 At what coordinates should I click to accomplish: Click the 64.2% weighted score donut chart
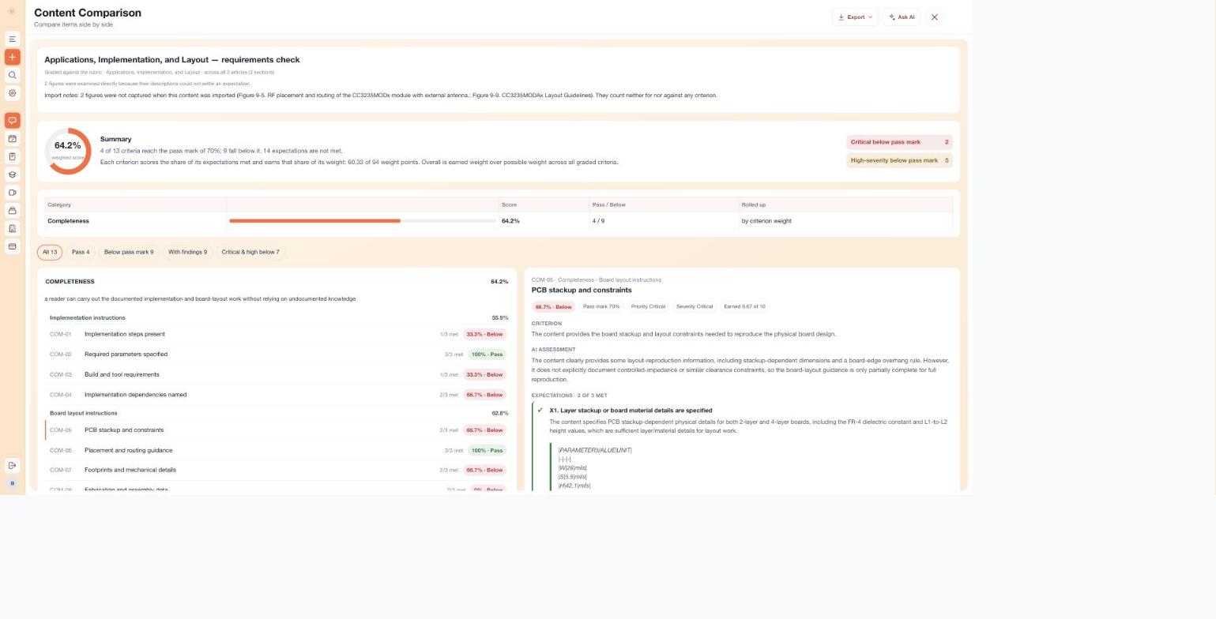click(68, 151)
